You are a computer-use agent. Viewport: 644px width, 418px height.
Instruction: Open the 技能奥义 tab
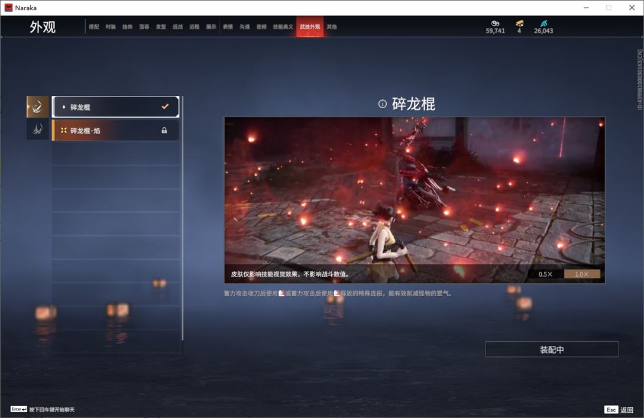283,27
